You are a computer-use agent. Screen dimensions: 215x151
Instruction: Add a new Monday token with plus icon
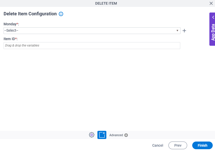click(184, 31)
